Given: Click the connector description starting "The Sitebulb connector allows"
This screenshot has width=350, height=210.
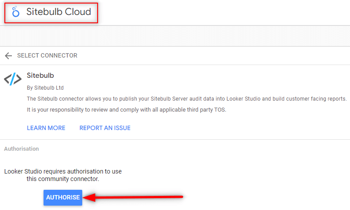Looking at the screenshot, I should click(x=186, y=99).
